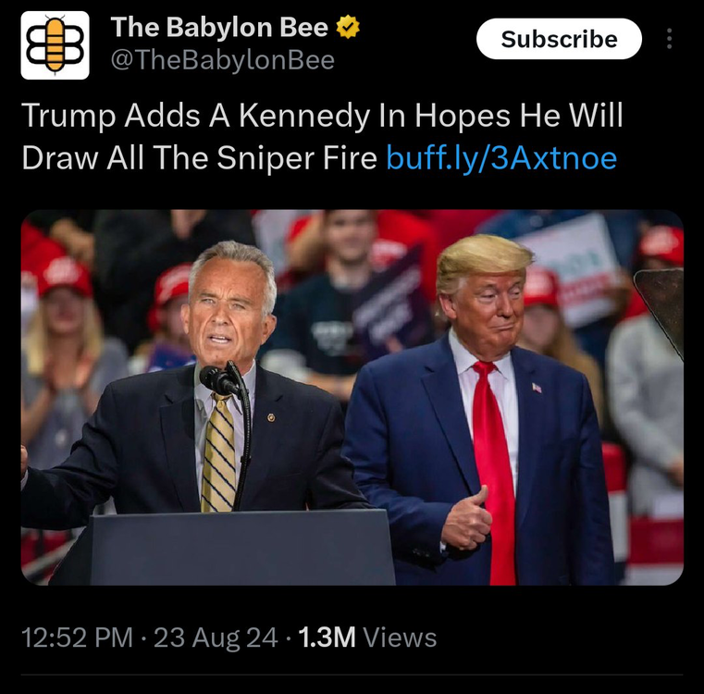Click the gold verified checkmark badge
This screenshot has width=704, height=694.
coord(348,27)
